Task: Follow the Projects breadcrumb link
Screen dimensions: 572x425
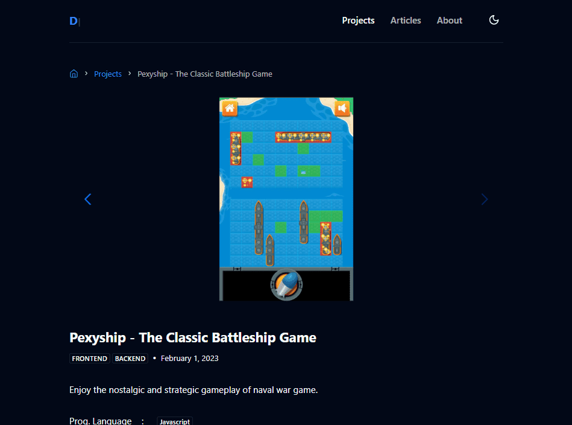Action: [108, 74]
